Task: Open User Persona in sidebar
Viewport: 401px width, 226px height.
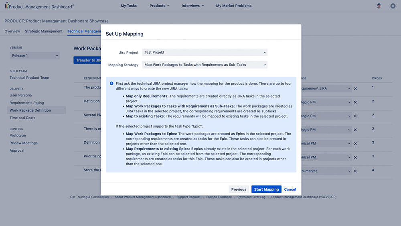Action: (20, 95)
